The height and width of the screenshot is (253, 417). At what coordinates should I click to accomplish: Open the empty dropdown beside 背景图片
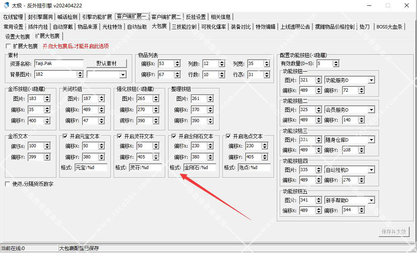coord(123,74)
